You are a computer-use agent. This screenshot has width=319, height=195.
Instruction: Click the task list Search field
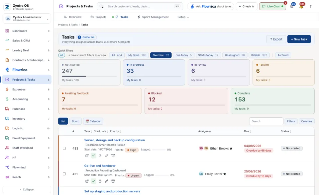266,121
